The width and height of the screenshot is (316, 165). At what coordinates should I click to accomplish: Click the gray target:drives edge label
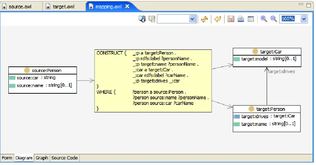tap(281, 71)
